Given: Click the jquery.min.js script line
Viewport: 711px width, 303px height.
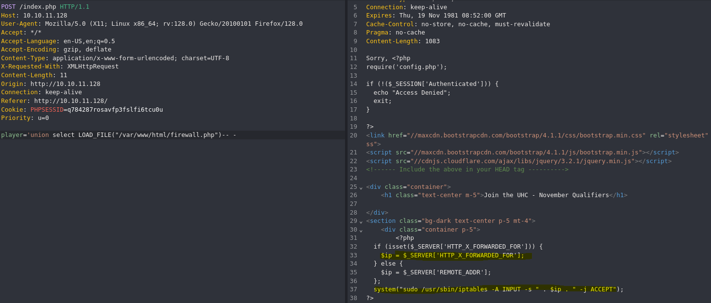Looking at the screenshot, I should point(519,161).
